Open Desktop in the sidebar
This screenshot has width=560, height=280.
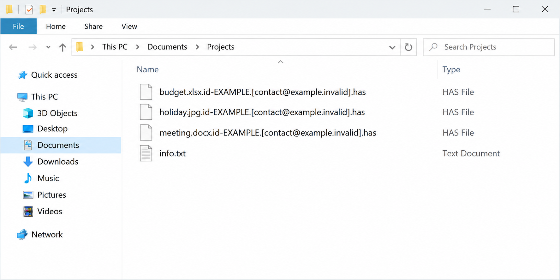point(52,128)
